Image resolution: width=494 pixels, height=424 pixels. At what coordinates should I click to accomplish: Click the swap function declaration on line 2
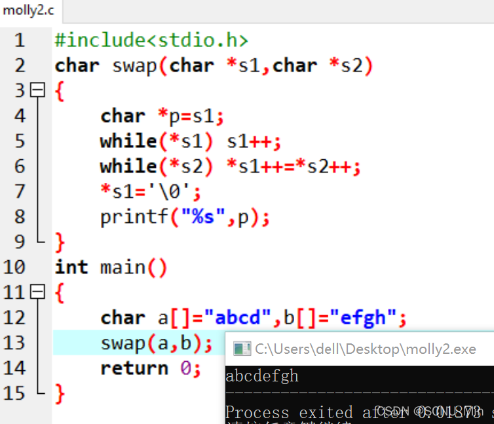pyautogui.click(x=214, y=66)
